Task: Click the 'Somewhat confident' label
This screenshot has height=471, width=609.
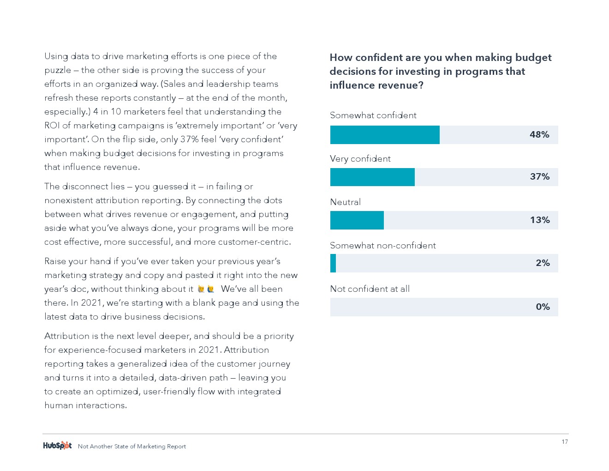Action: tap(373, 115)
